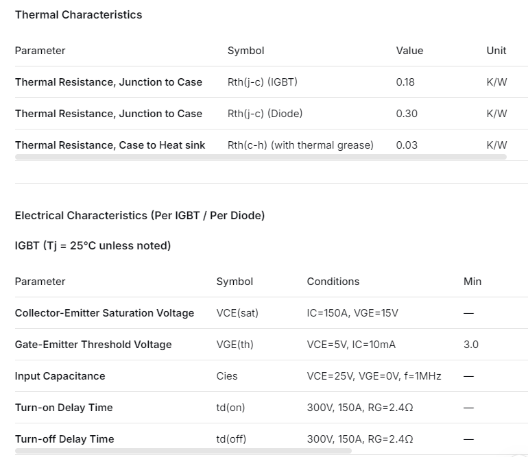The image size is (528, 457).
Task: Select the "VCE=25V, VGE=0V, f=1MHz" conditions cell
Action: (x=374, y=376)
